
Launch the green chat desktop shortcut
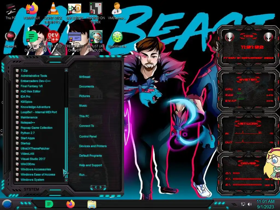tap(32, 41)
